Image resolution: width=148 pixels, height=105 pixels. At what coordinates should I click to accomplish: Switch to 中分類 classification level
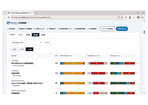(x=22, y=49)
